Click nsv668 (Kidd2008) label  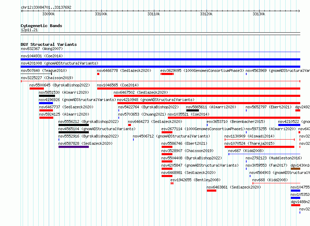(x=270, y=180)
